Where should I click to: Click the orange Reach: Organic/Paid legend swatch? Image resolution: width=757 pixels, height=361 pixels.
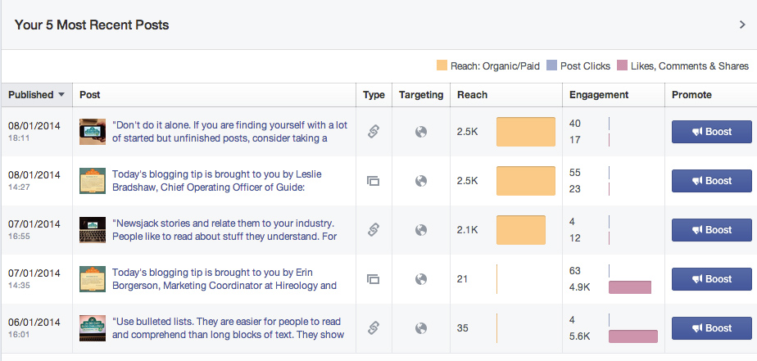442,65
